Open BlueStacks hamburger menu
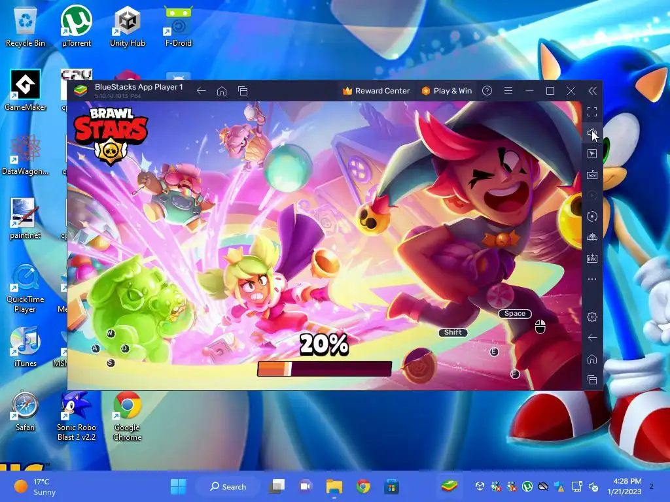Viewport: 670px width, 502px height. (x=508, y=90)
